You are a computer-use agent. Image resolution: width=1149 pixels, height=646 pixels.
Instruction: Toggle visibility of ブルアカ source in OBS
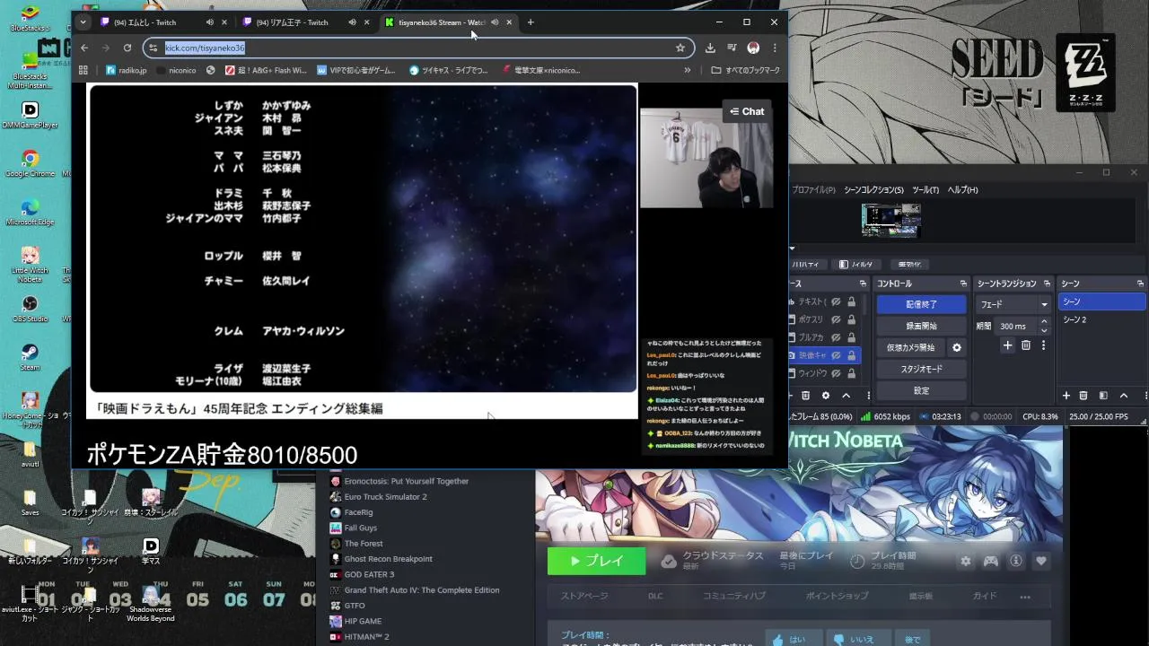tap(836, 337)
